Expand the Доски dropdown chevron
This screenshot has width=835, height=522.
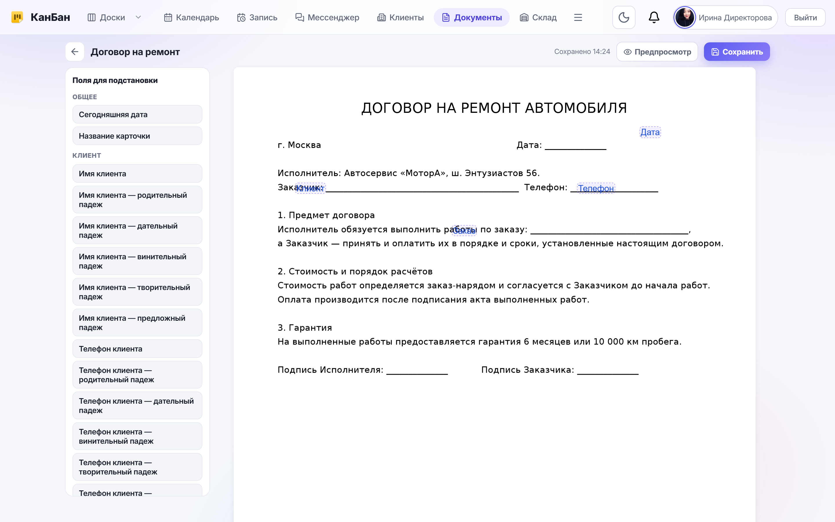point(138,17)
